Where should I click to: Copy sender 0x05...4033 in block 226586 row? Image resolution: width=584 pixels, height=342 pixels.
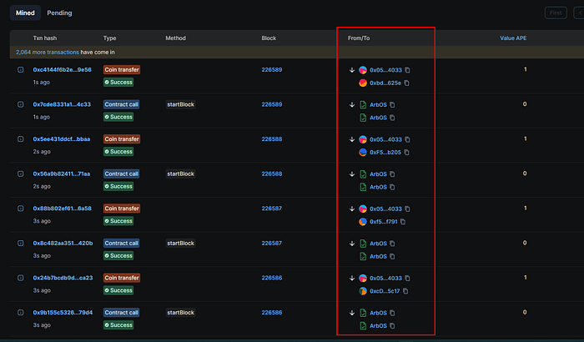[407, 278]
